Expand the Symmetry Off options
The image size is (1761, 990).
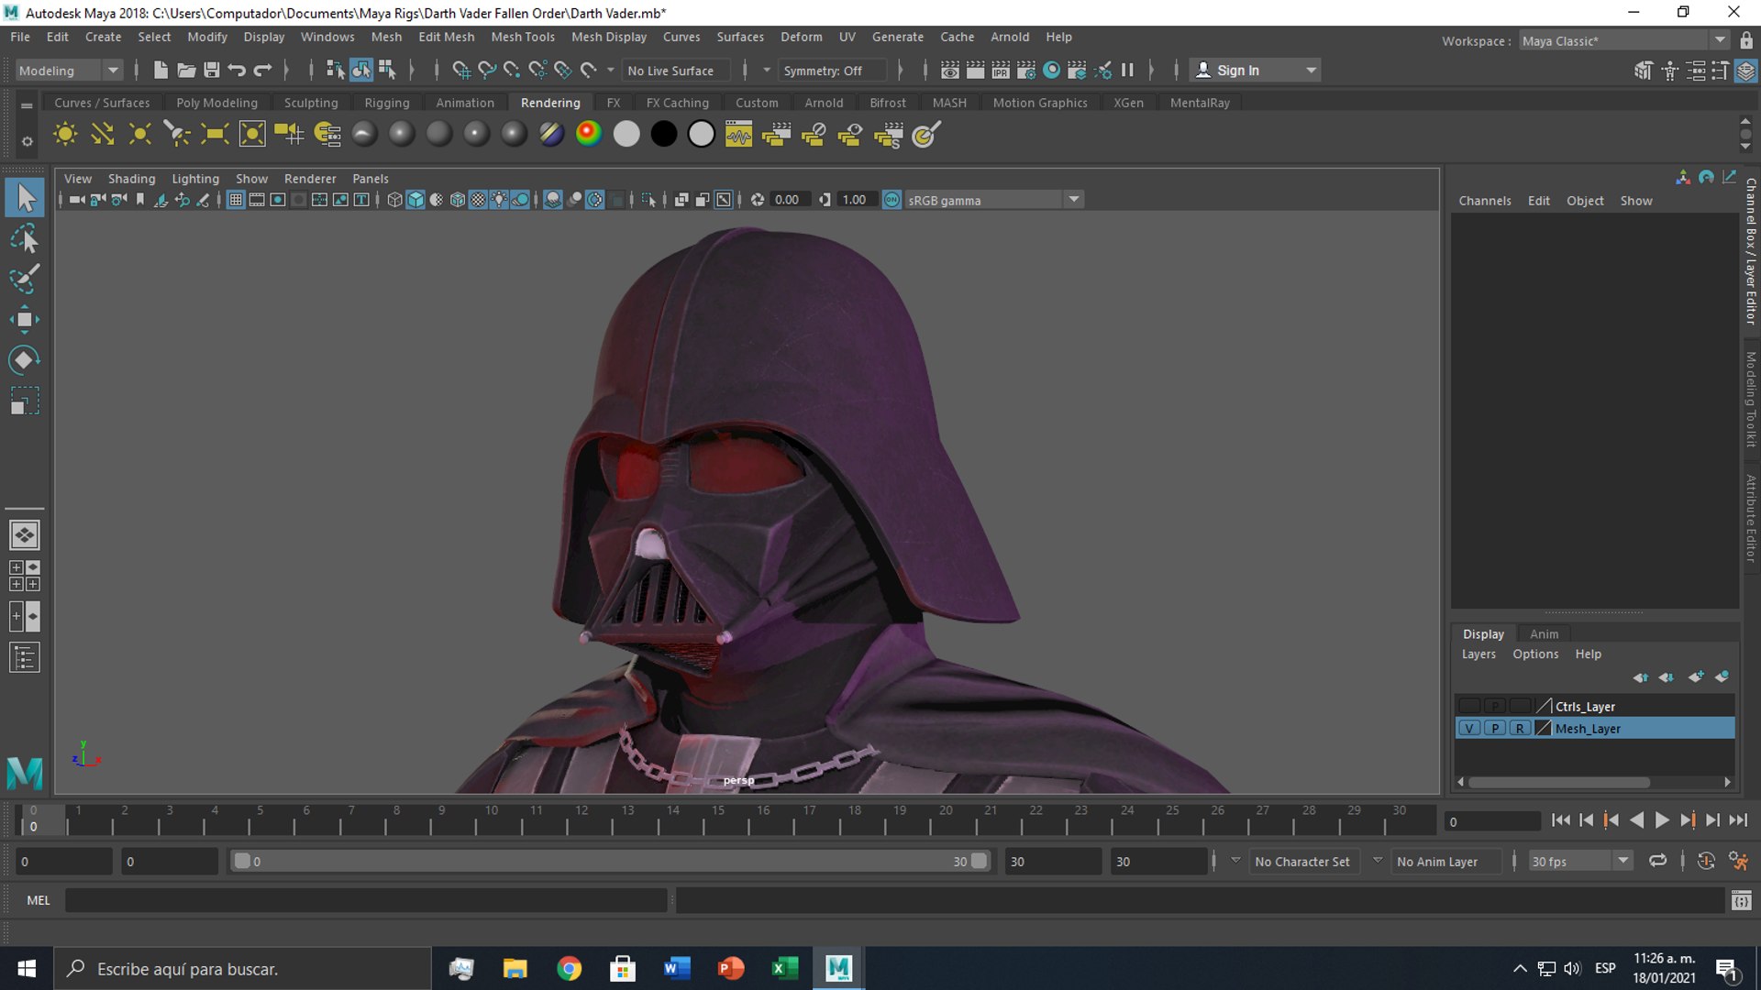[767, 71]
